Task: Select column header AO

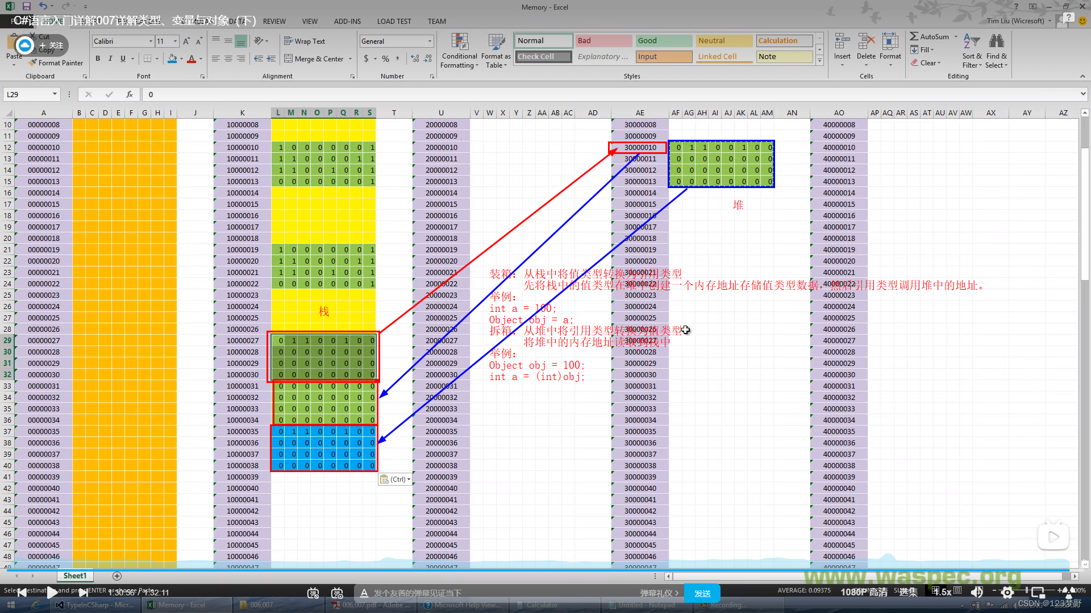Action: tap(839, 113)
